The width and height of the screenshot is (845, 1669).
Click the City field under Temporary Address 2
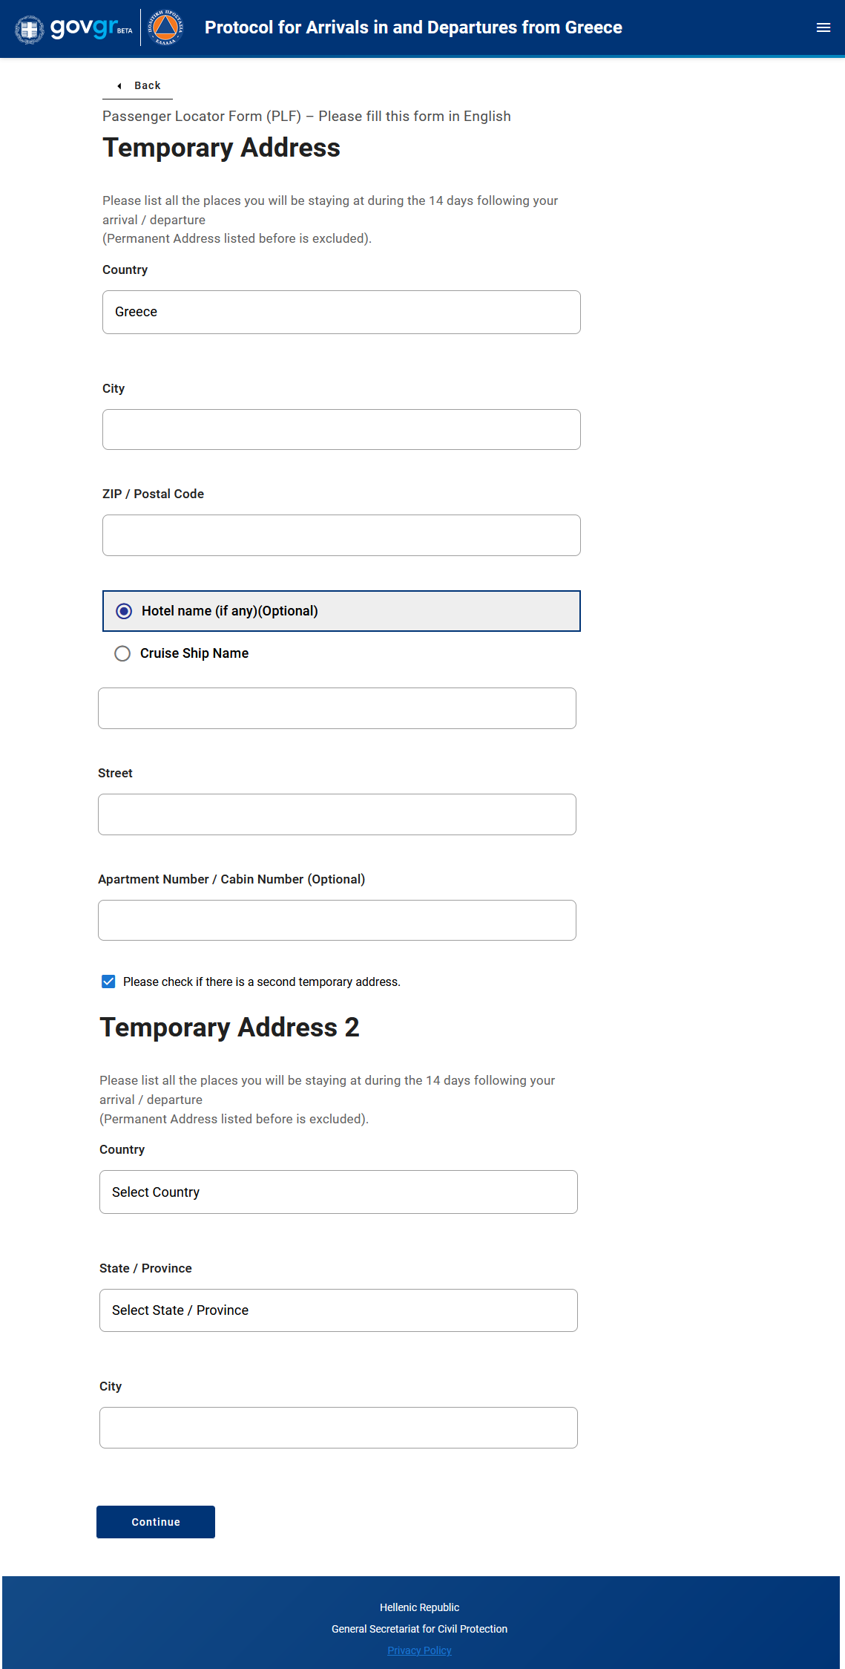[x=338, y=1428]
